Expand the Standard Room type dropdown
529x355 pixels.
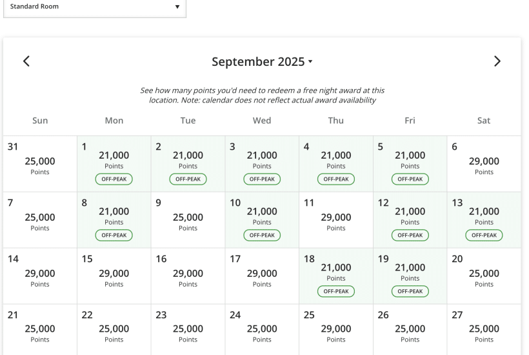pyautogui.click(x=94, y=7)
